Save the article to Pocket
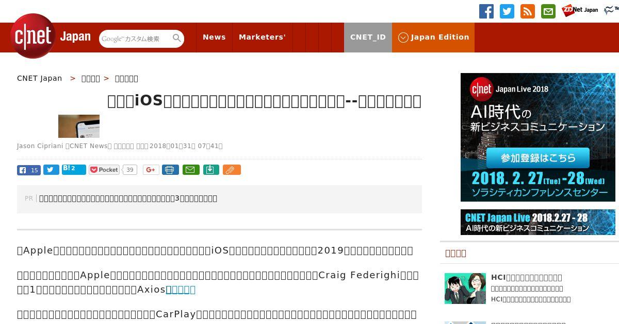 104,170
